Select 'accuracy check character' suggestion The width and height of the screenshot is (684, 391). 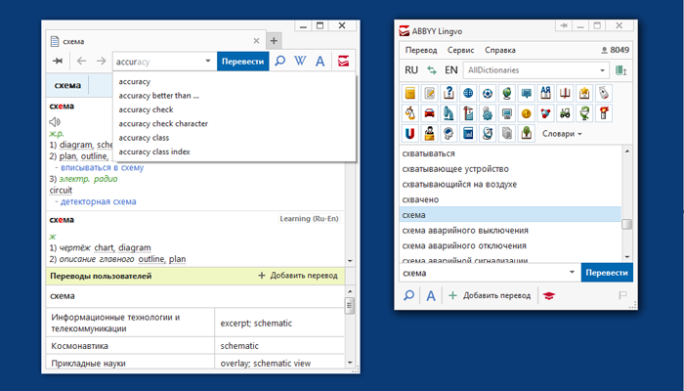click(163, 124)
